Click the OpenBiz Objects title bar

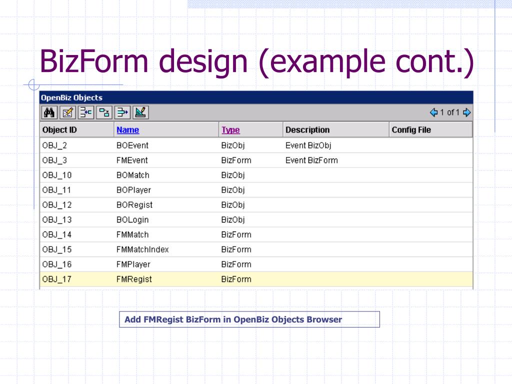point(256,97)
